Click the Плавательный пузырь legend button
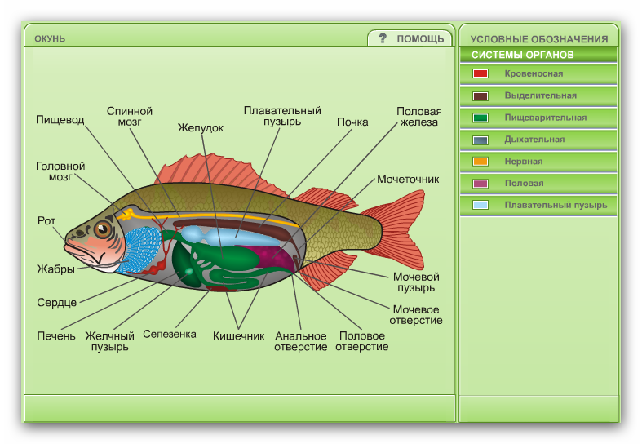Image resolution: width=642 pixels, height=444 pixels. coord(538,205)
